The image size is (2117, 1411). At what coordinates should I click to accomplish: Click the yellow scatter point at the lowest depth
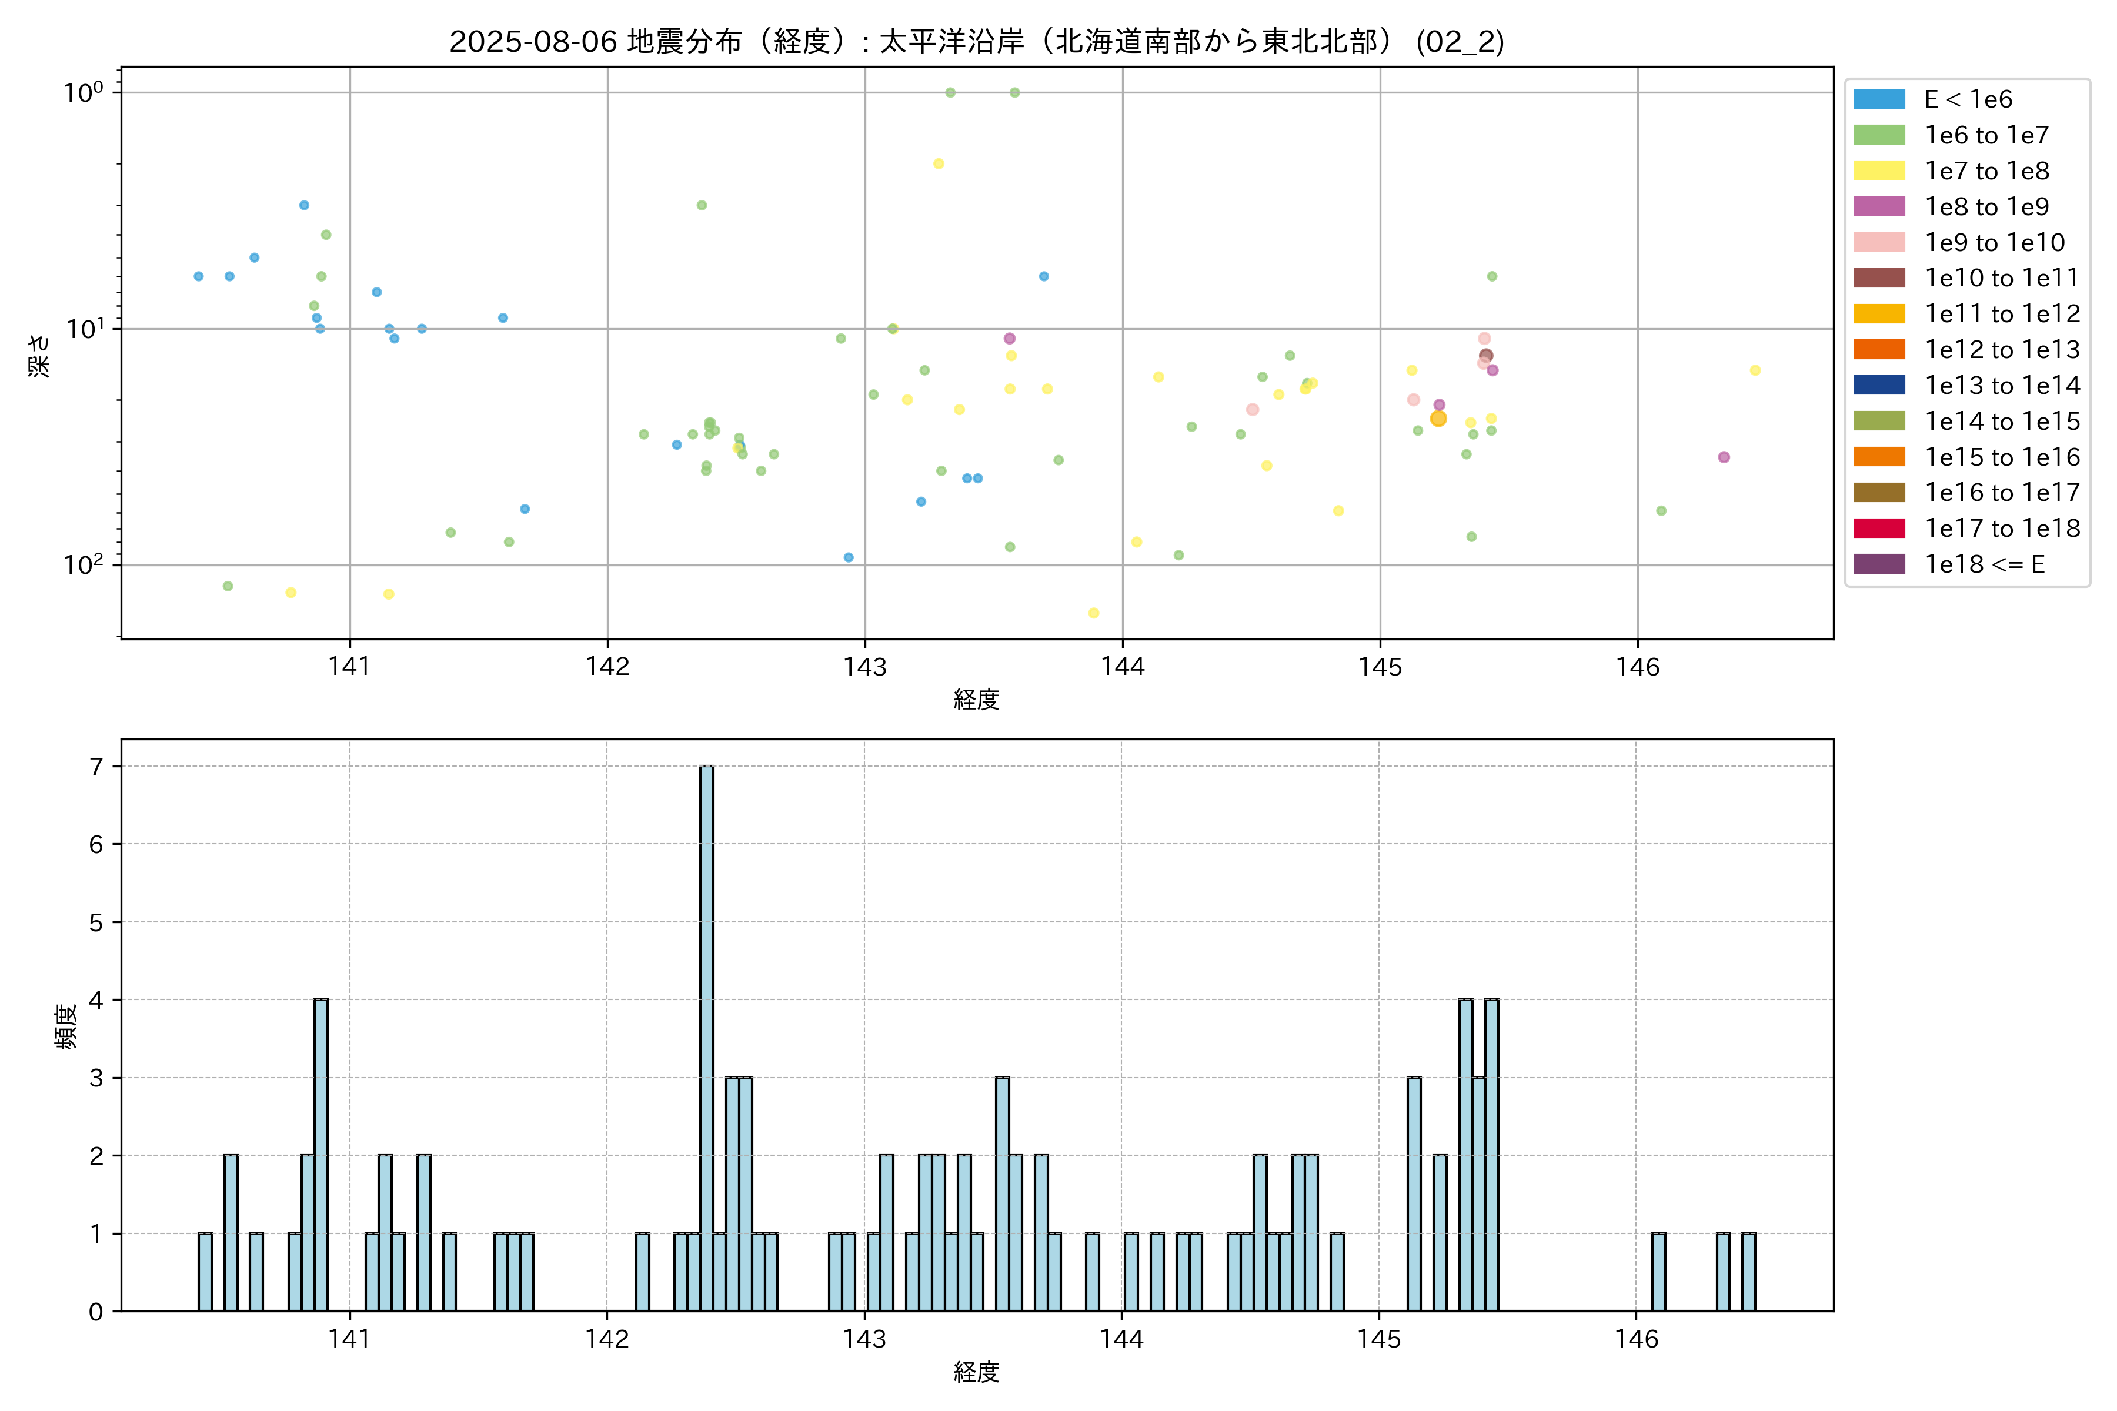coord(1093,613)
